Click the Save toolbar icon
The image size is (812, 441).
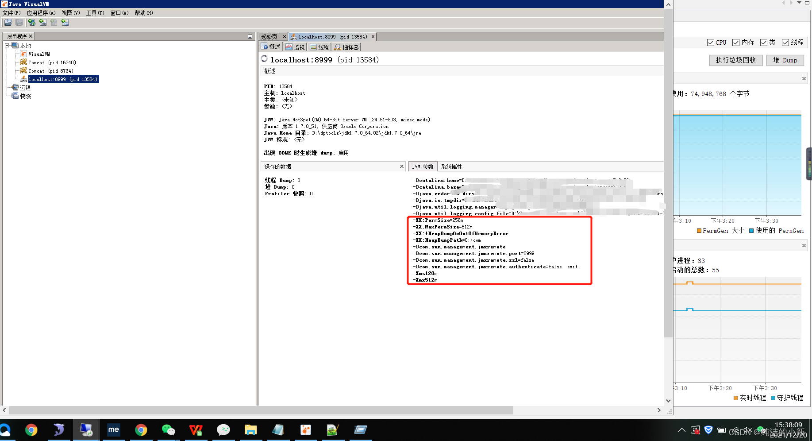tap(19, 23)
